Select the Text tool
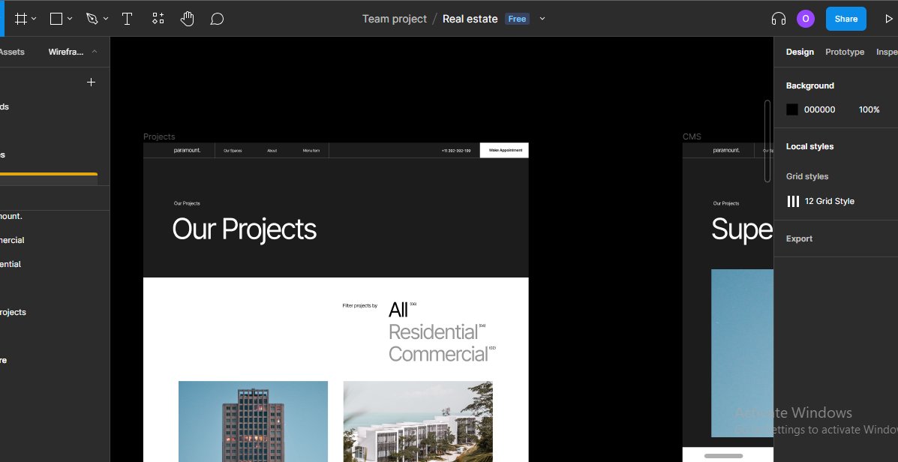Screen dimensions: 898x462 click(x=127, y=18)
